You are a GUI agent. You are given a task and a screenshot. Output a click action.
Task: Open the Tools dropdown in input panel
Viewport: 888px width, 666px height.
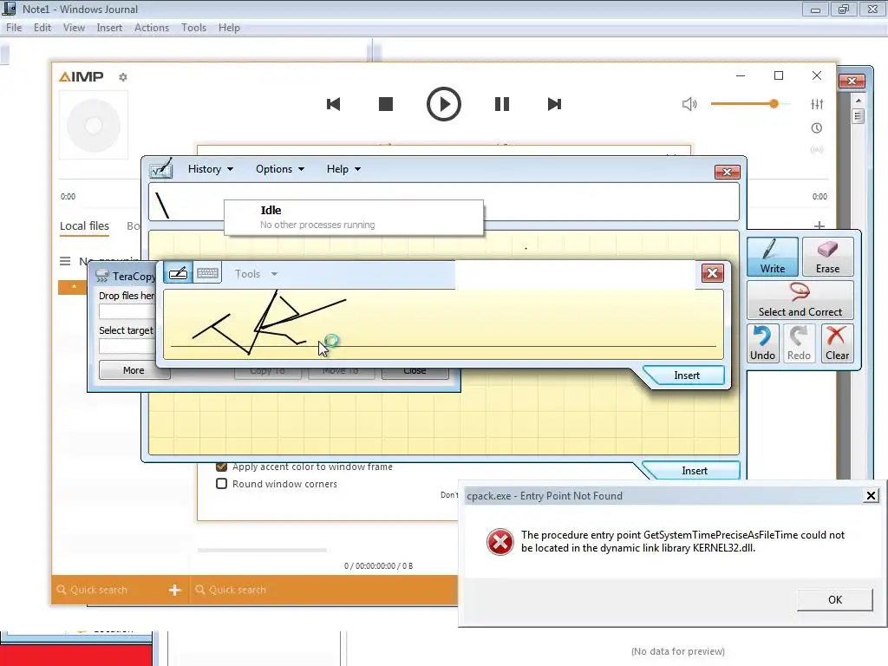pyautogui.click(x=256, y=274)
